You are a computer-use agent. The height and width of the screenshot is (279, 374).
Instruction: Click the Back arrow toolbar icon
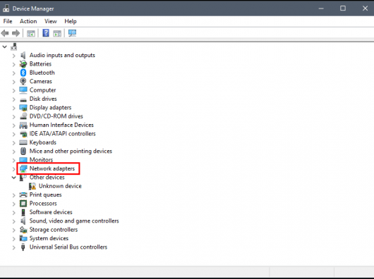(5, 33)
